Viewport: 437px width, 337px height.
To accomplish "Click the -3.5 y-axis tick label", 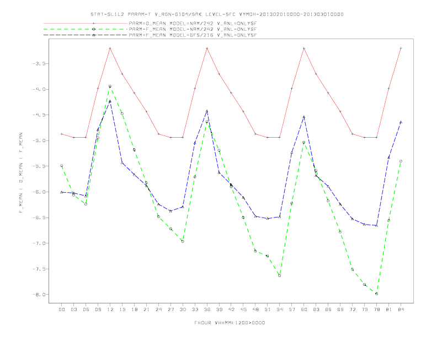I will (39, 64).
